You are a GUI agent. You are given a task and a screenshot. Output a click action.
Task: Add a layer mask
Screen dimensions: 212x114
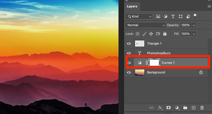168,108
